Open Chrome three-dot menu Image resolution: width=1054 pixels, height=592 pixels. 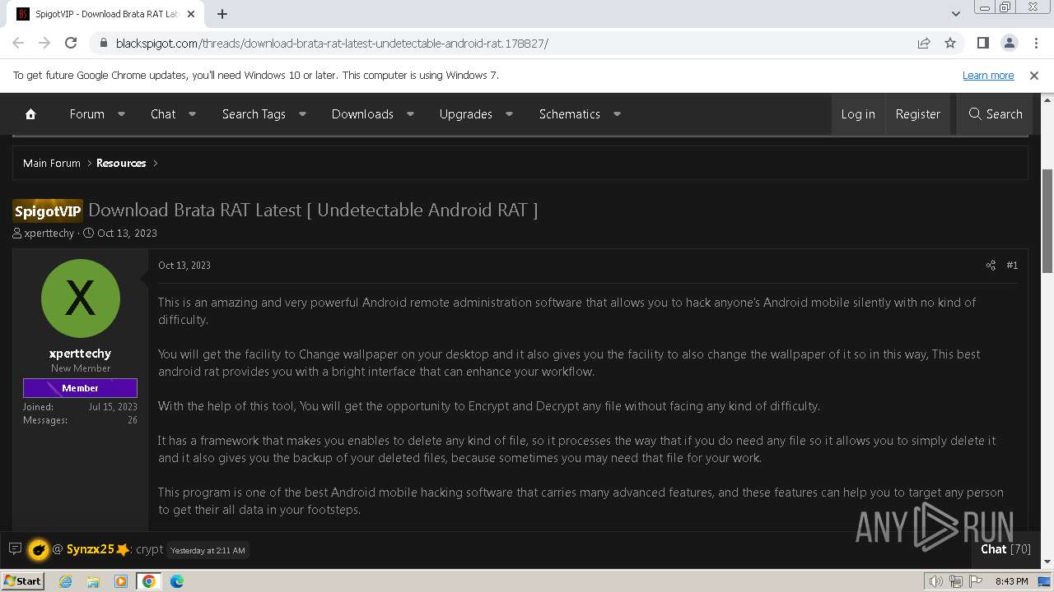1034,43
